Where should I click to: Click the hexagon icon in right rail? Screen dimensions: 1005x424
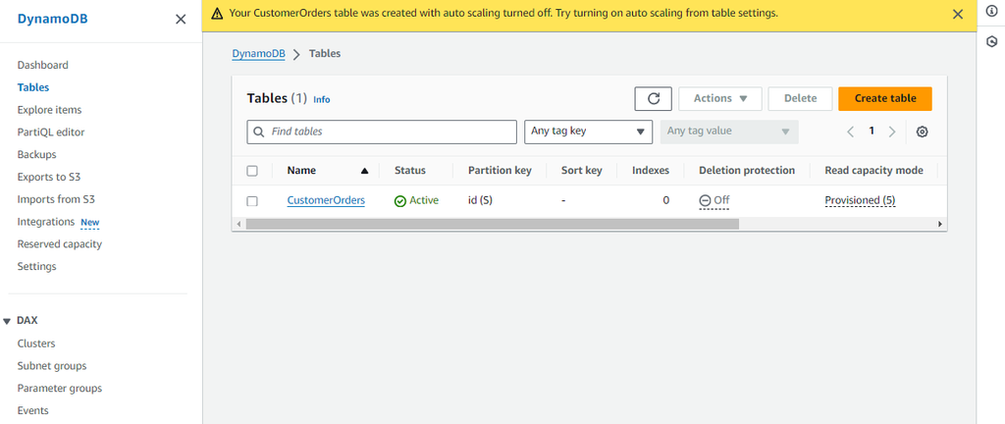[991, 41]
